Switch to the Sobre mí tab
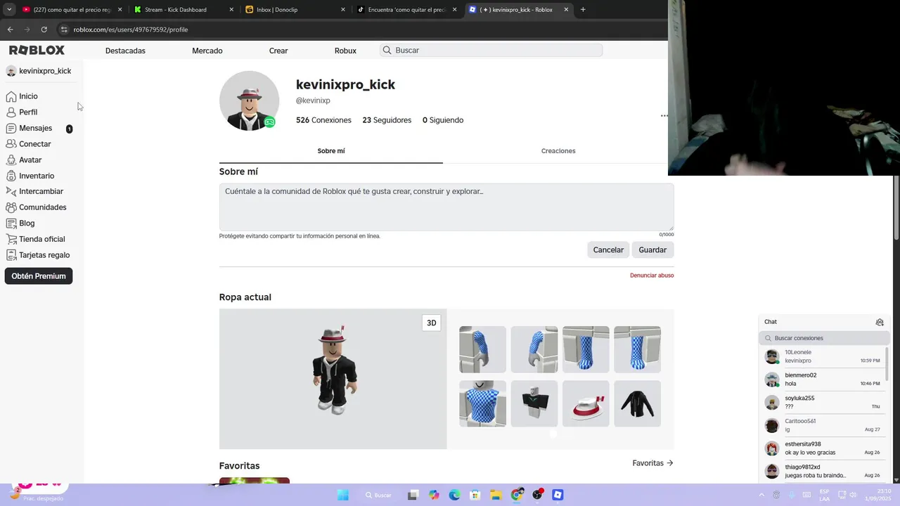The height and width of the screenshot is (506, 900). click(x=331, y=151)
